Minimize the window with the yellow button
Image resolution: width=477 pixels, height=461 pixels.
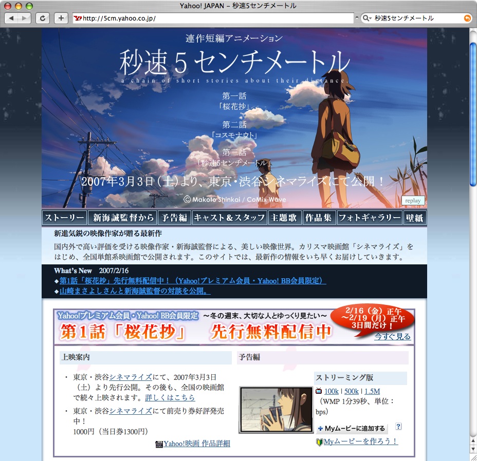coord(19,6)
